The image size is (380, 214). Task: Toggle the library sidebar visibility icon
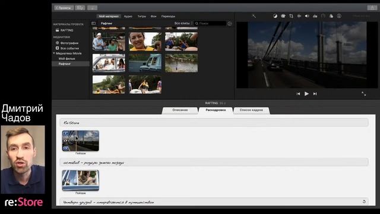[93, 23]
